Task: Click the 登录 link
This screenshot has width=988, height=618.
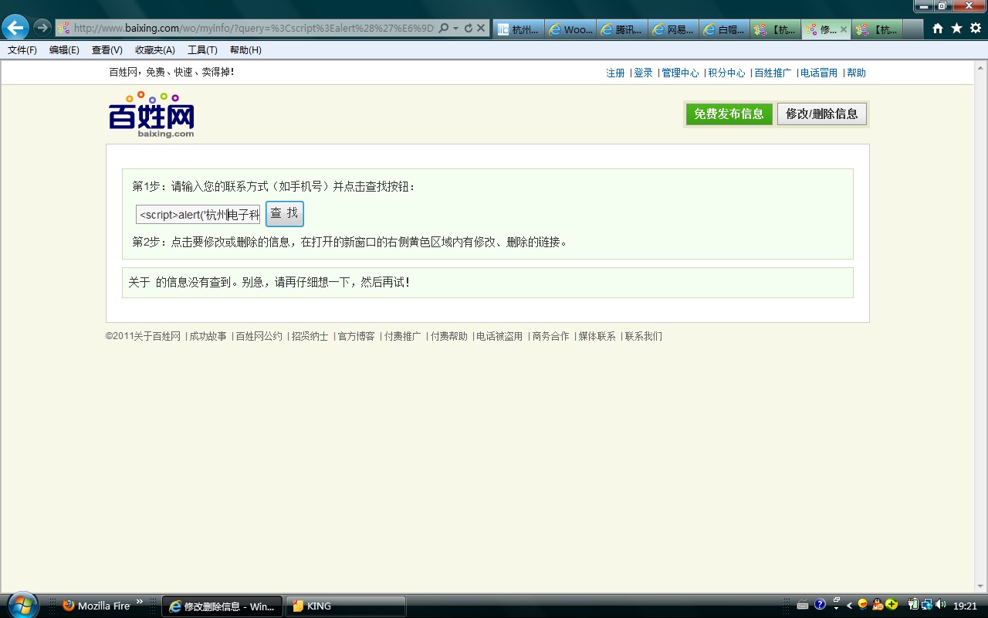Action: tap(643, 73)
